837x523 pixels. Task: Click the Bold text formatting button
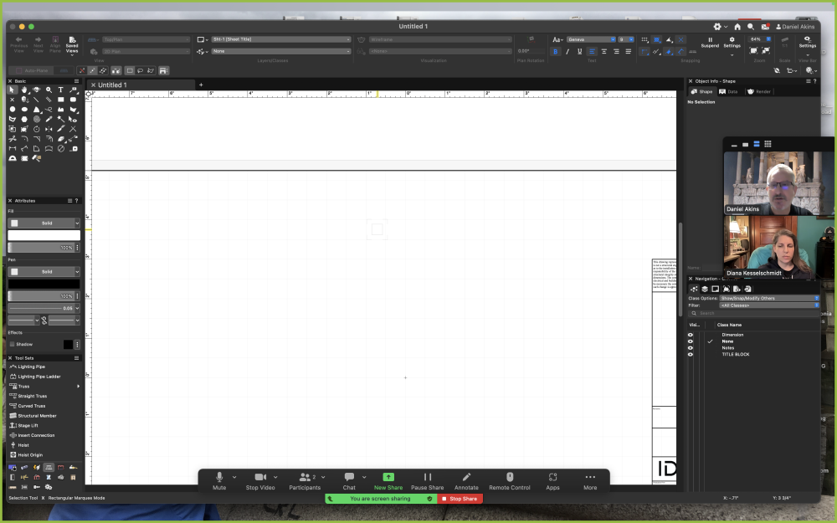pyautogui.click(x=555, y=52)
